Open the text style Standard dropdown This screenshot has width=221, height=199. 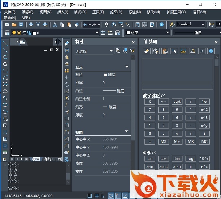[203, 24]
